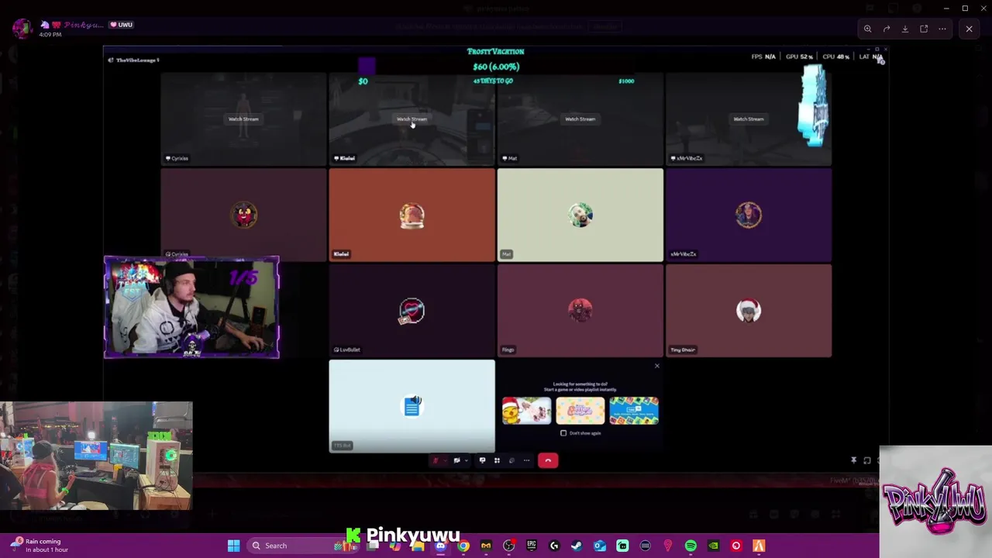Open the Windows Start menu

(233, 546)
